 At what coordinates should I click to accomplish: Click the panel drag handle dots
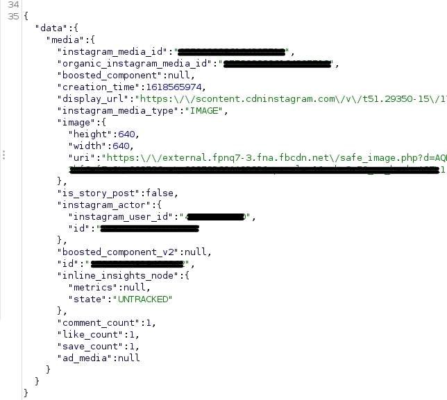[x=3, y=155]
